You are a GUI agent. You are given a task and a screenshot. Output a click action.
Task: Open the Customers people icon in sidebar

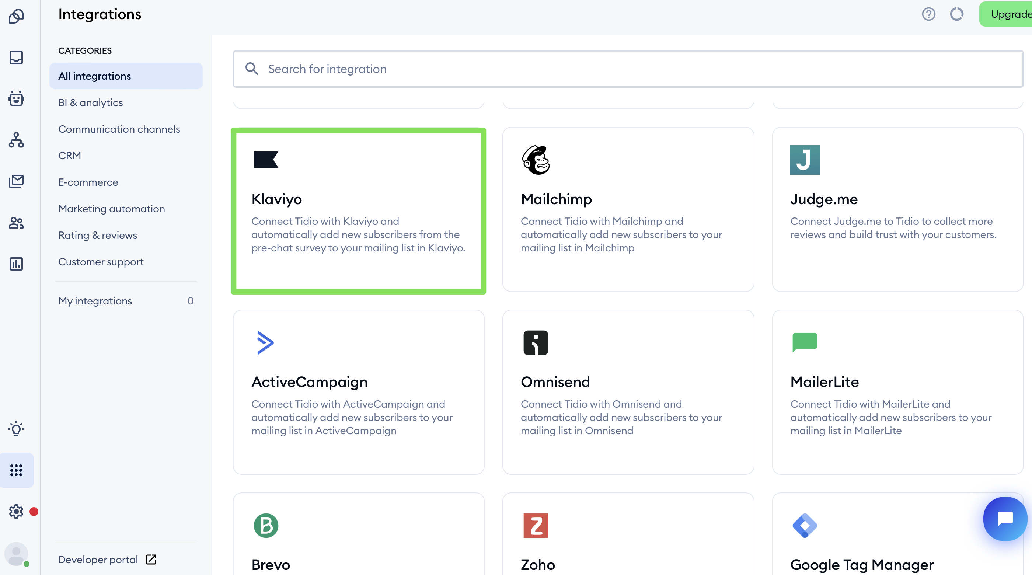pyautogui.click(x=17, y=222)
